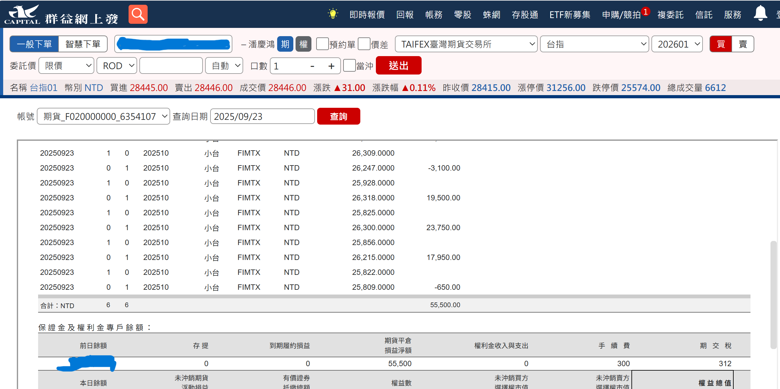Click the vertical scrollbar of the report
The width and height of the screenshot is (780, 389).
(x=773, y=295)
